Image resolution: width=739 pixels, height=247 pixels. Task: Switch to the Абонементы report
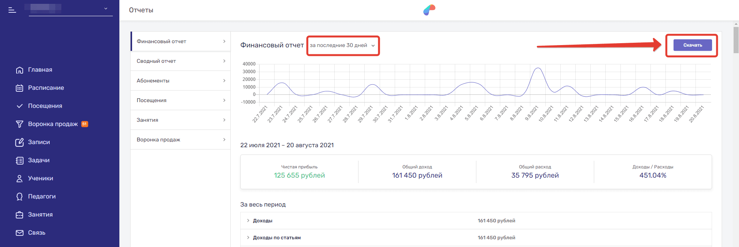(180, 81)
